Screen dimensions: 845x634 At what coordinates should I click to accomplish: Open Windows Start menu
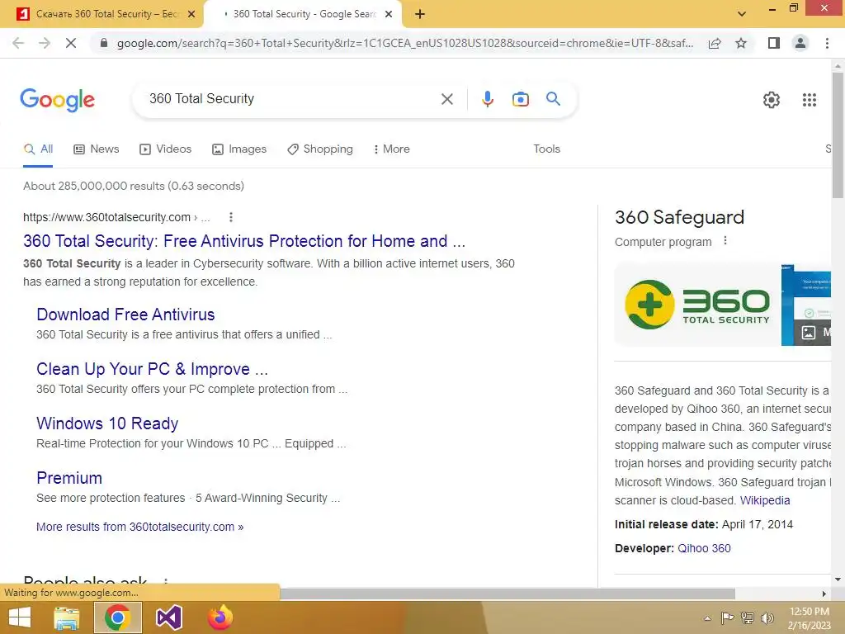click(x=20, y=617)
